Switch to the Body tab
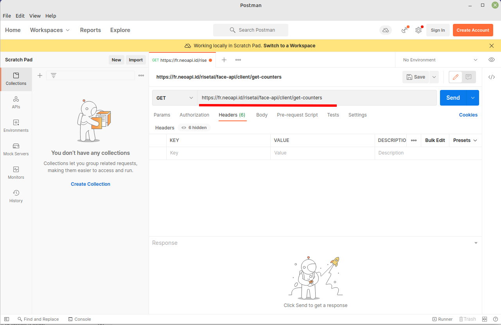The width and height of the screenshot is (501, 325). click(262, 115)
